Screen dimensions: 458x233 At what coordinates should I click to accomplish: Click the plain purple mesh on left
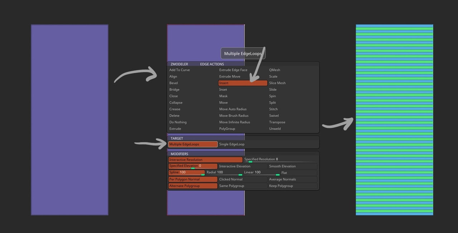(x=70, y=120)
